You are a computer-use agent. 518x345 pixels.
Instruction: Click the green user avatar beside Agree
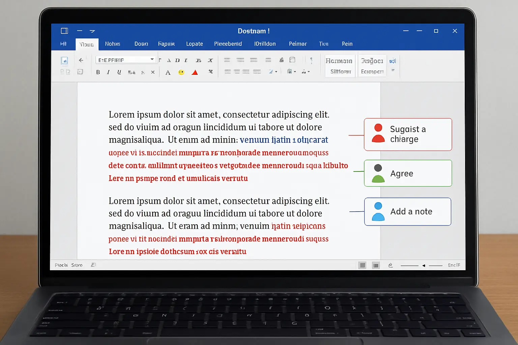378,173
